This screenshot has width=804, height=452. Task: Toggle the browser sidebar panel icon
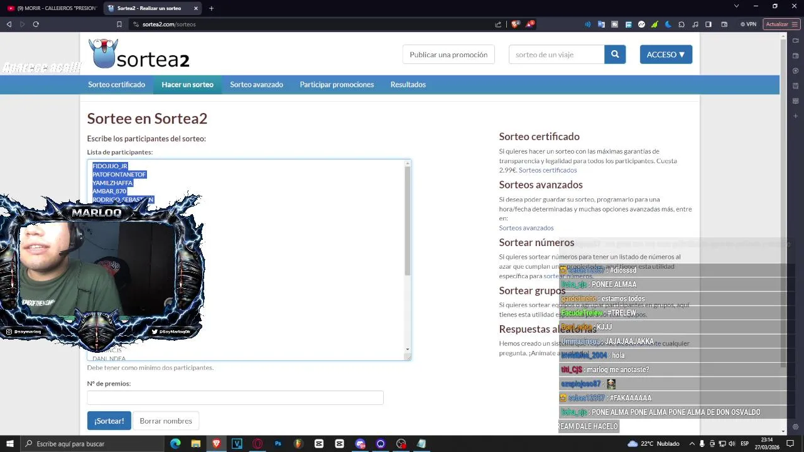point(709,24)
